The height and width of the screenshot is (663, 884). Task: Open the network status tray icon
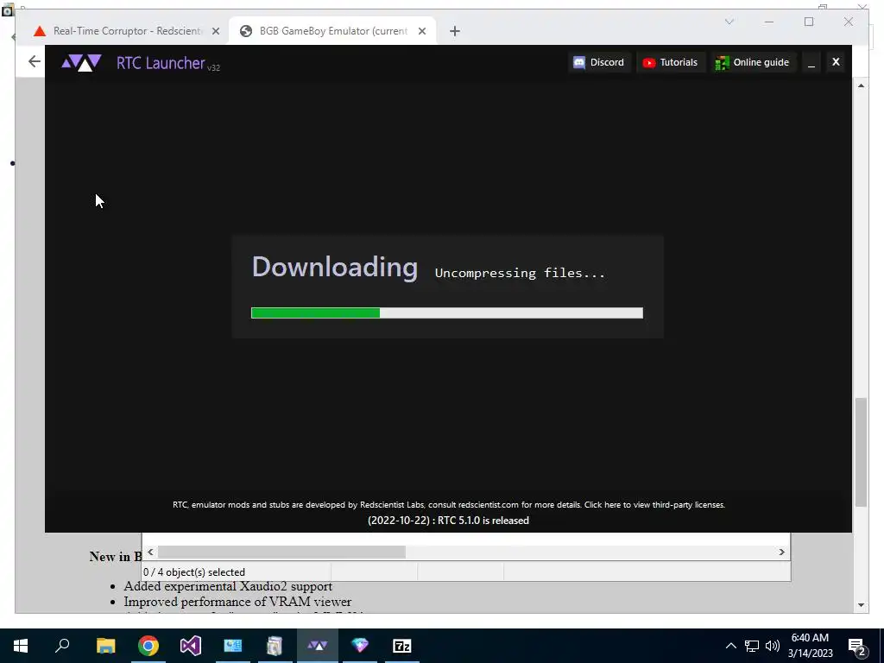coord(752,646)
